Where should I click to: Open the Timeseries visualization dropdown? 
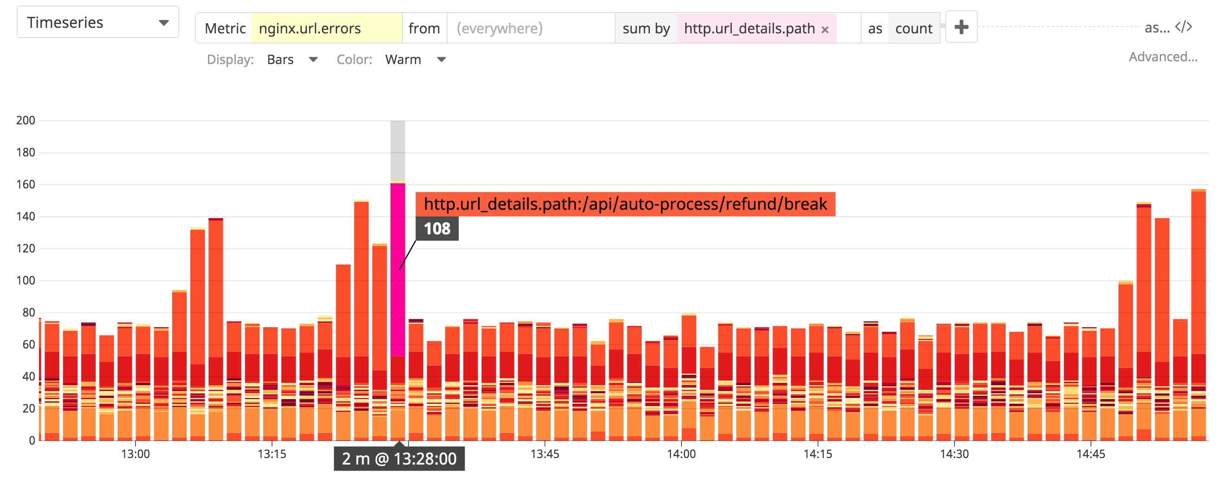[97, 22]
